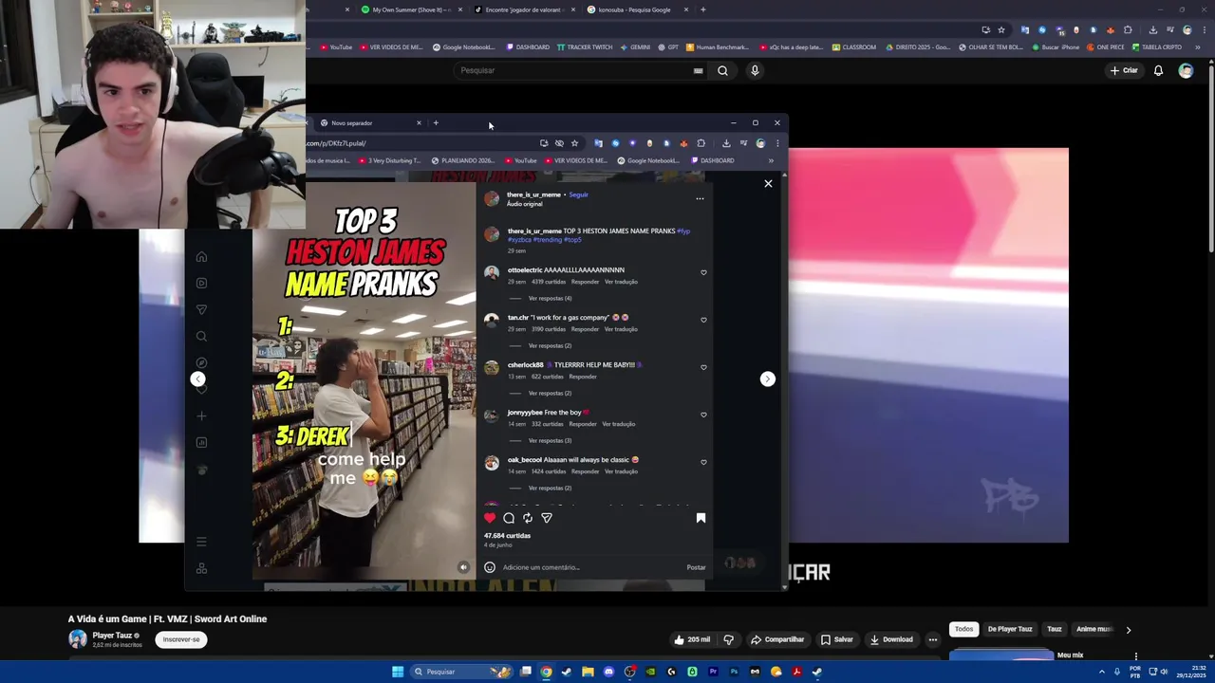
Task: Expand replies under the ottoelectric comment
Action: [550, 298]
